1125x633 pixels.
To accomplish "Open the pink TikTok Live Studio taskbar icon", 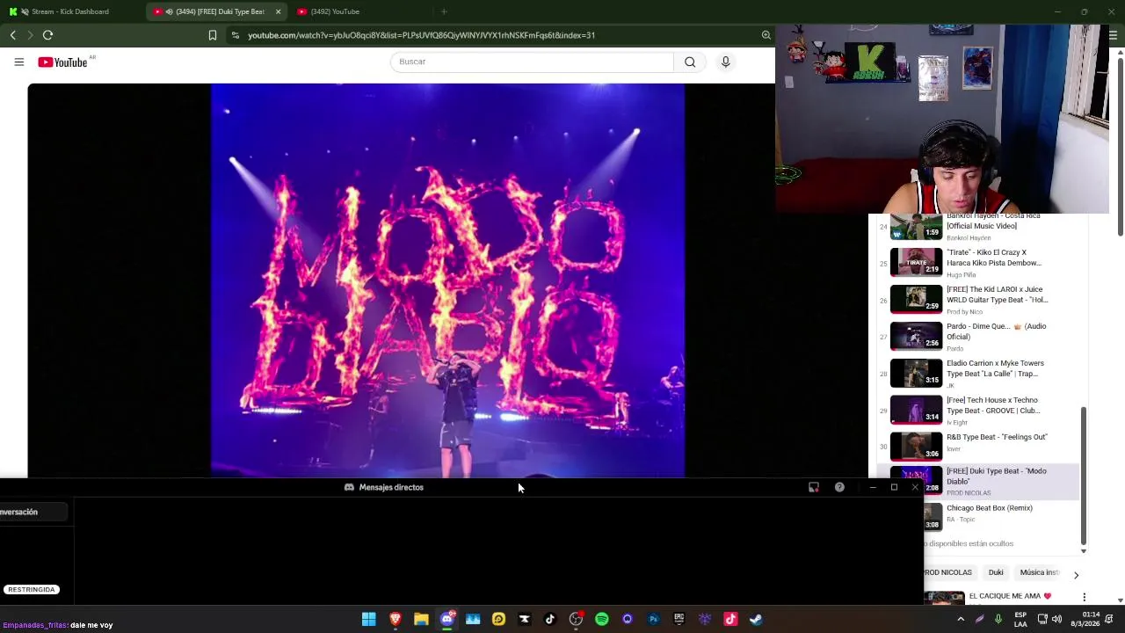I will click(730, 619).
